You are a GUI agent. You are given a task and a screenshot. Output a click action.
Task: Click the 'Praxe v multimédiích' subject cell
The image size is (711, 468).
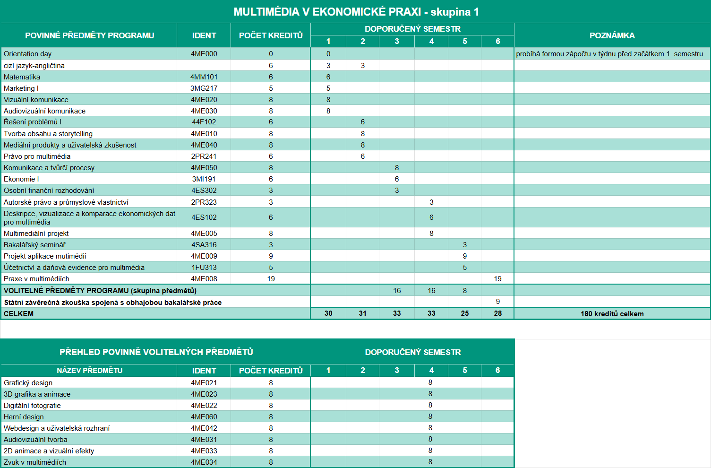pyautogui.click(x=36, y=279)
